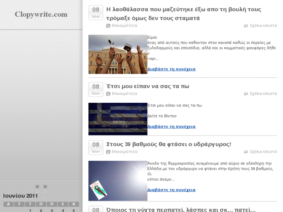
Task: Click comment bubble icon on second post
Action: 246,94
